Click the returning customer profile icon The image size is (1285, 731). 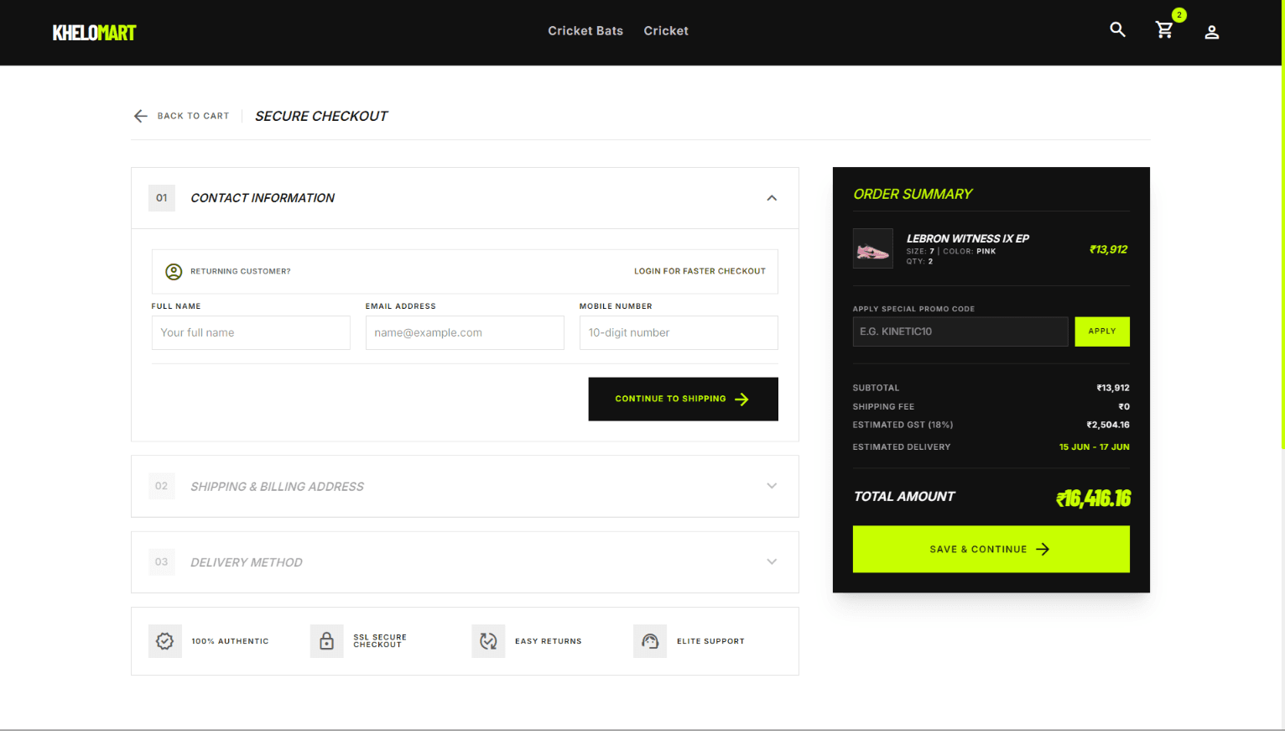(x=174, y=271)
